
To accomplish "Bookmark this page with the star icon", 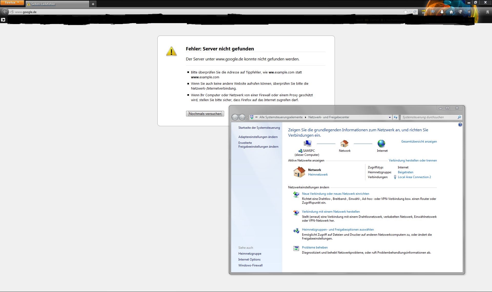I will (x=405, y=12).
